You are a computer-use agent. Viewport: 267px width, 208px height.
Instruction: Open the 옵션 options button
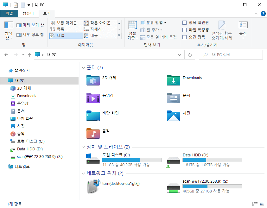pos(243,30)
